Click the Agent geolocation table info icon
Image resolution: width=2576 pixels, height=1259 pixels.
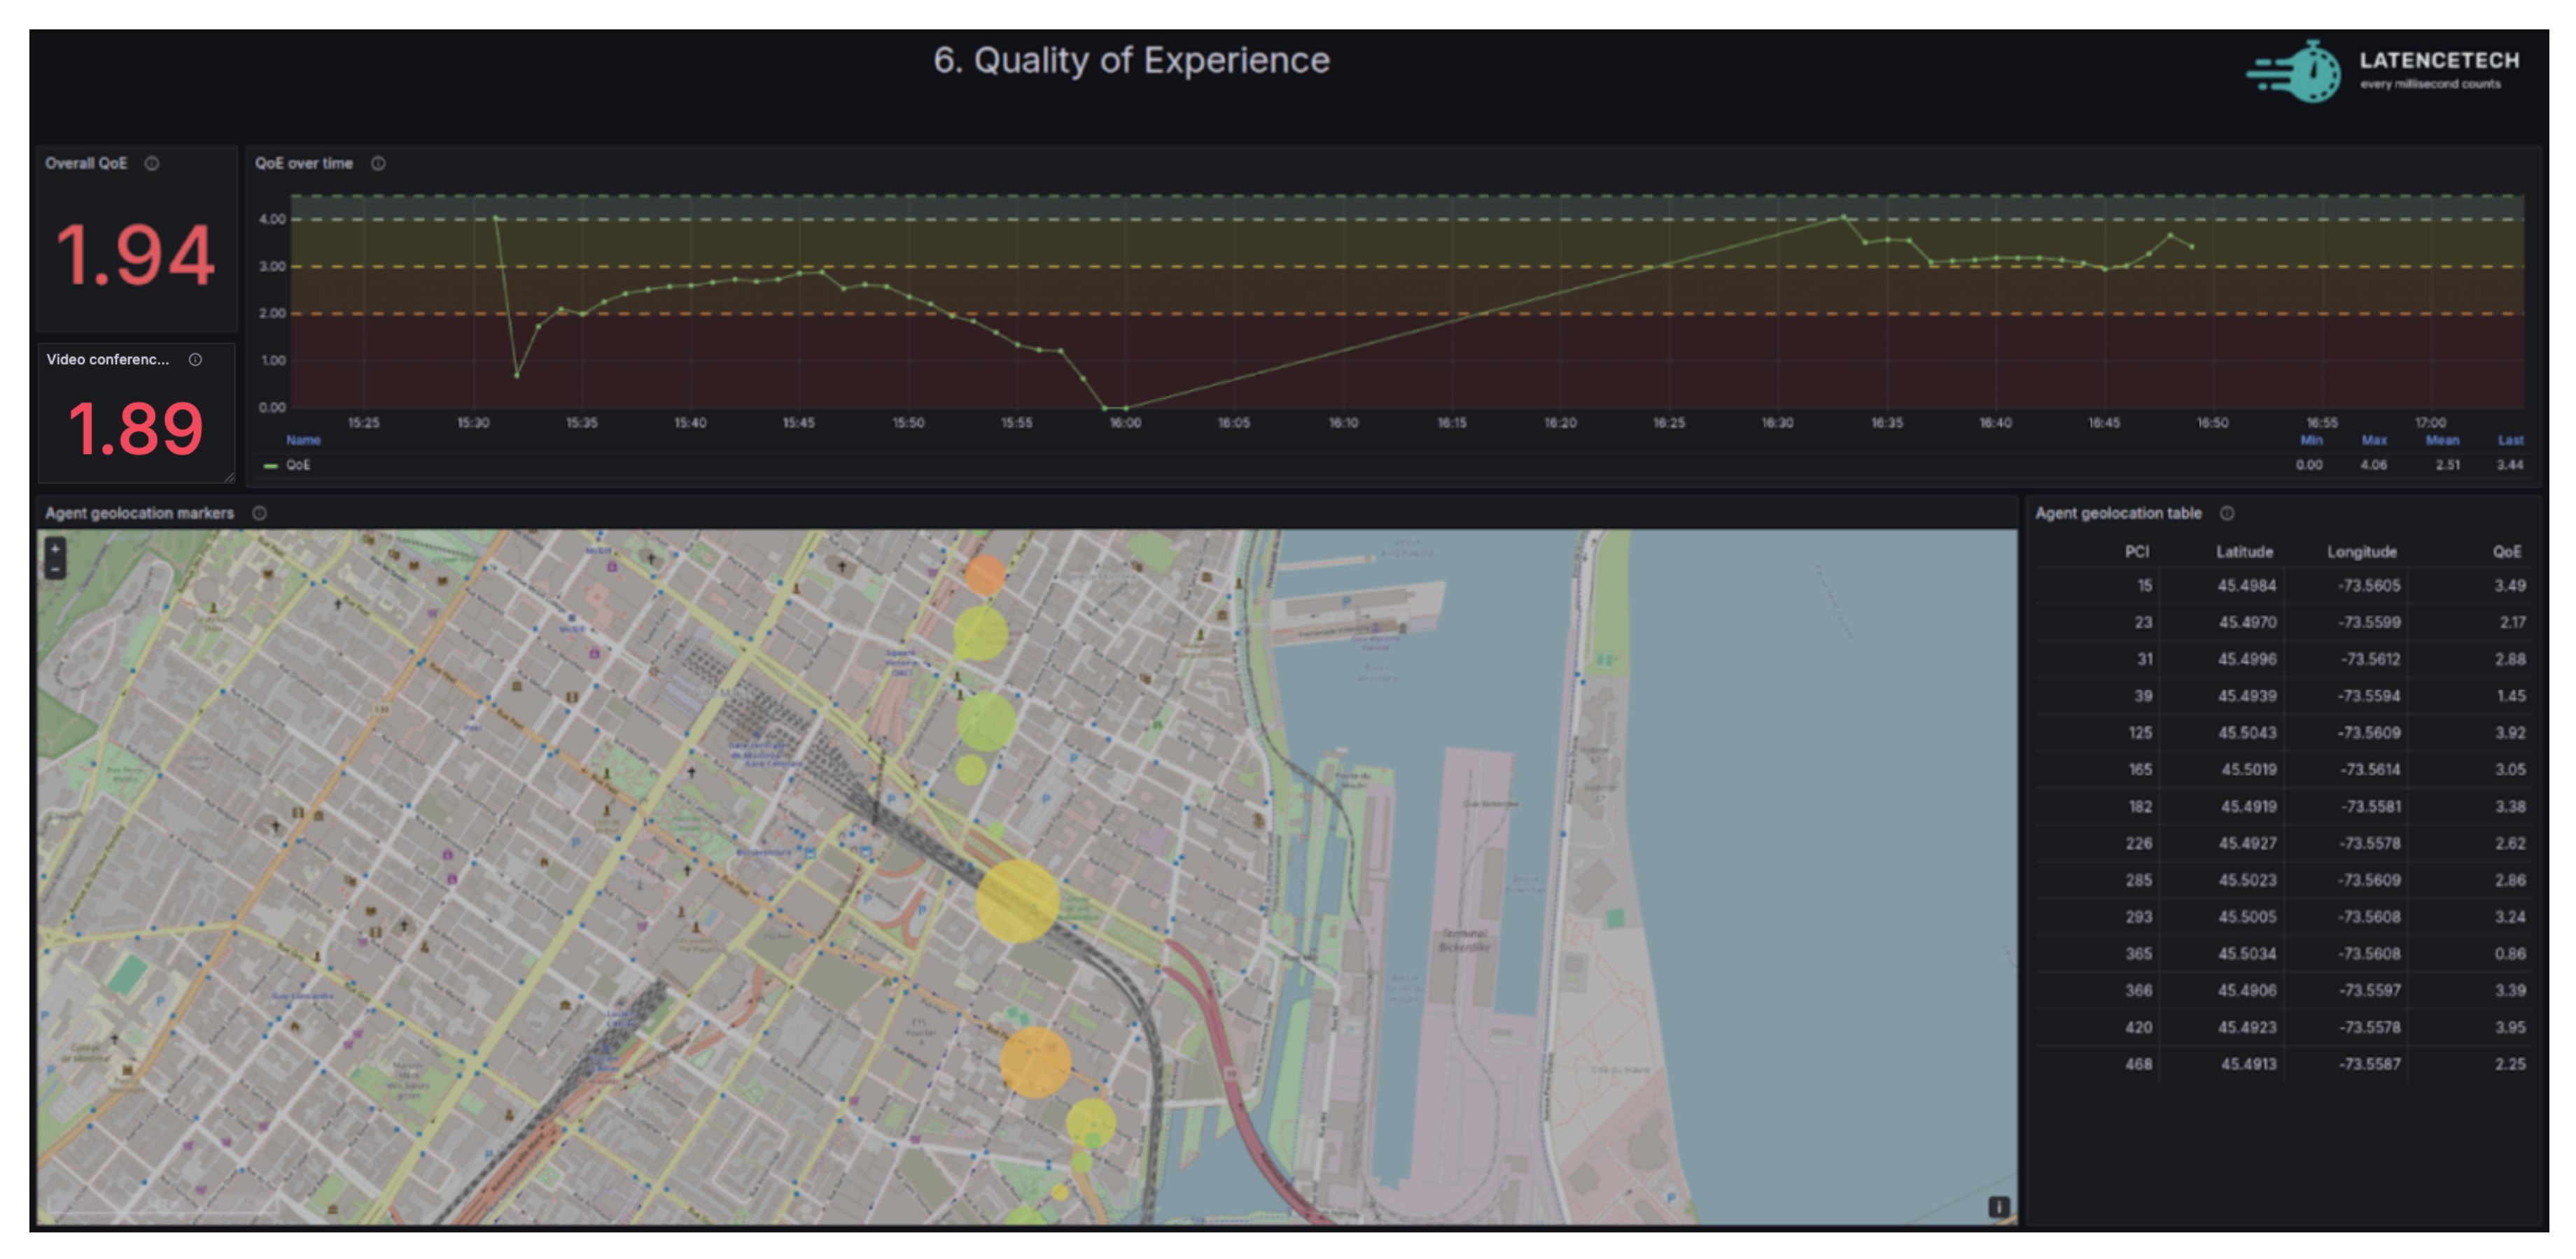coord(2227,513)
